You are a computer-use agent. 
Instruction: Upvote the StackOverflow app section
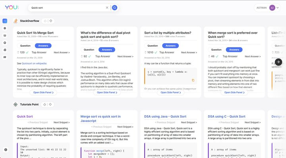(x=45, y=21)
